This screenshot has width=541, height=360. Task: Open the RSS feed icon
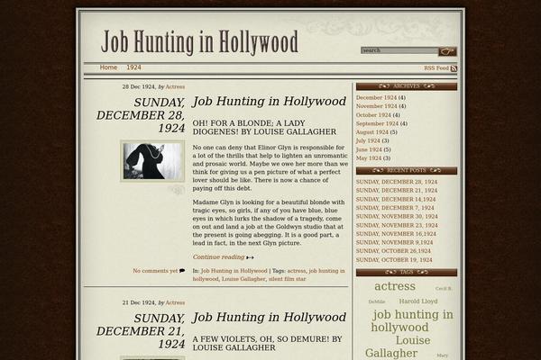coord(454,68)
